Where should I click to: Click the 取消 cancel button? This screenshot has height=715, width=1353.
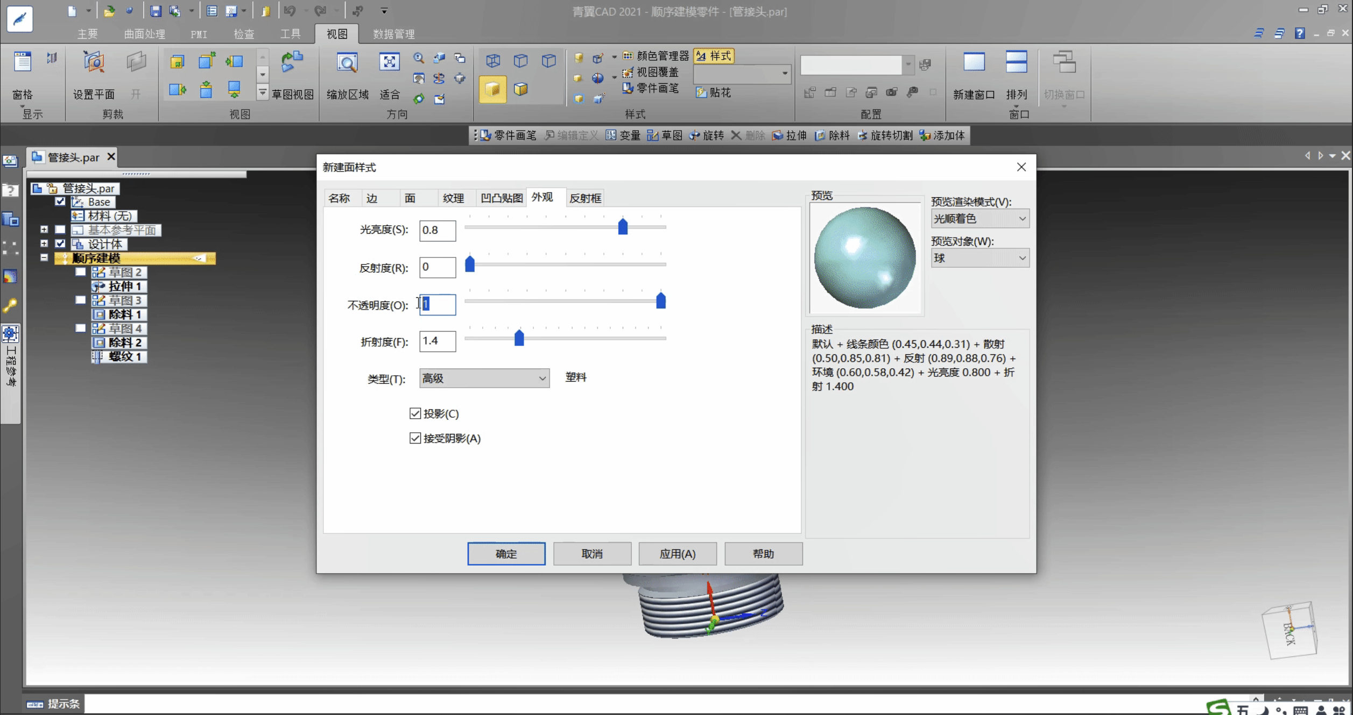(x=592, y=554)
